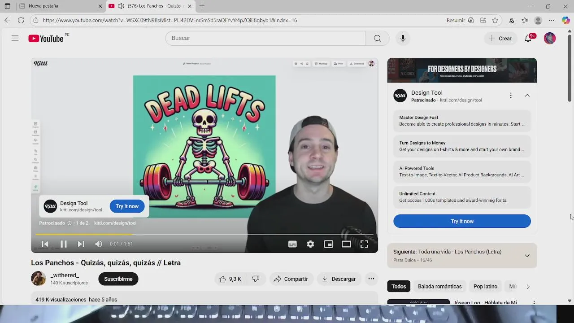Screen dimensions: 574x323
Task: Open the tab actions menu icon
Action: [x=7, y=6]
